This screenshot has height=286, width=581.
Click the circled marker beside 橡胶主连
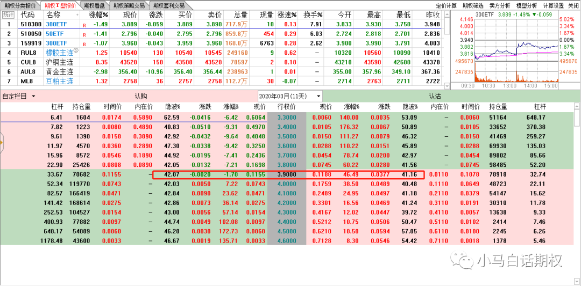76,50
